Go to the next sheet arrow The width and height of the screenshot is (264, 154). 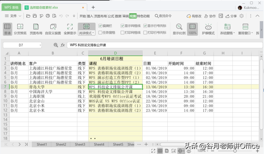(x=19, y=144)
